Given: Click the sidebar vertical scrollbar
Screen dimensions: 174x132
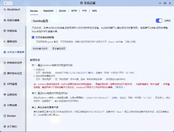Looking at the screenshot, I should click(26, 79).
